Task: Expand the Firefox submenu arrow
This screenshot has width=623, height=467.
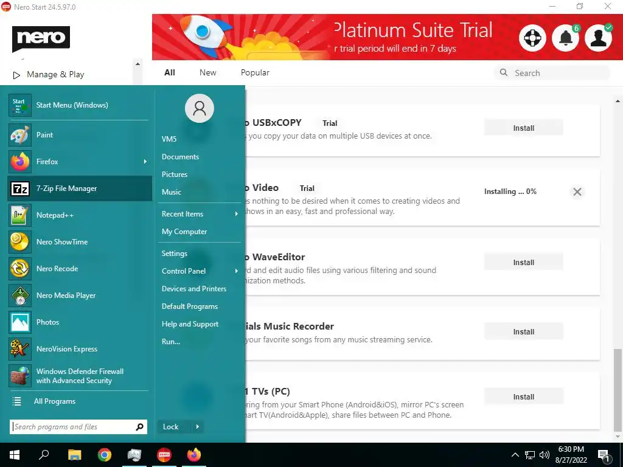Action: tap(145, 162)
